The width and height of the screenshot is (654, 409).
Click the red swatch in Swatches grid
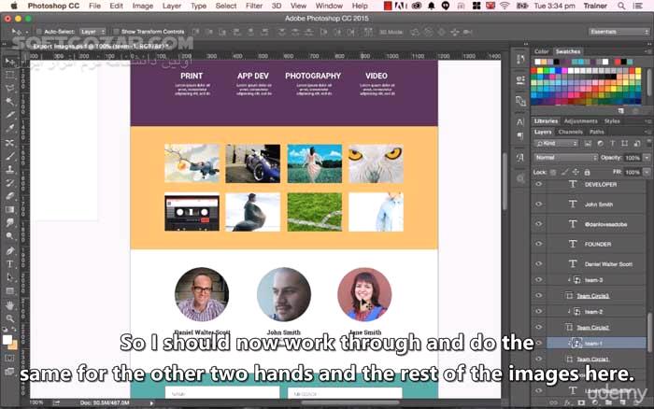coord(533,71)
